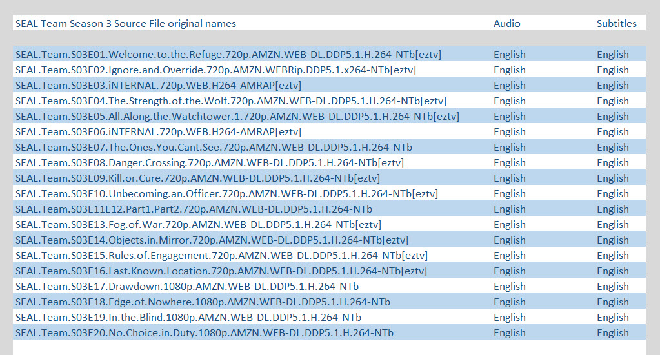Click the Audio 'English' cell for S03E08
Screen dimensions: 660x355
[509, 163]
